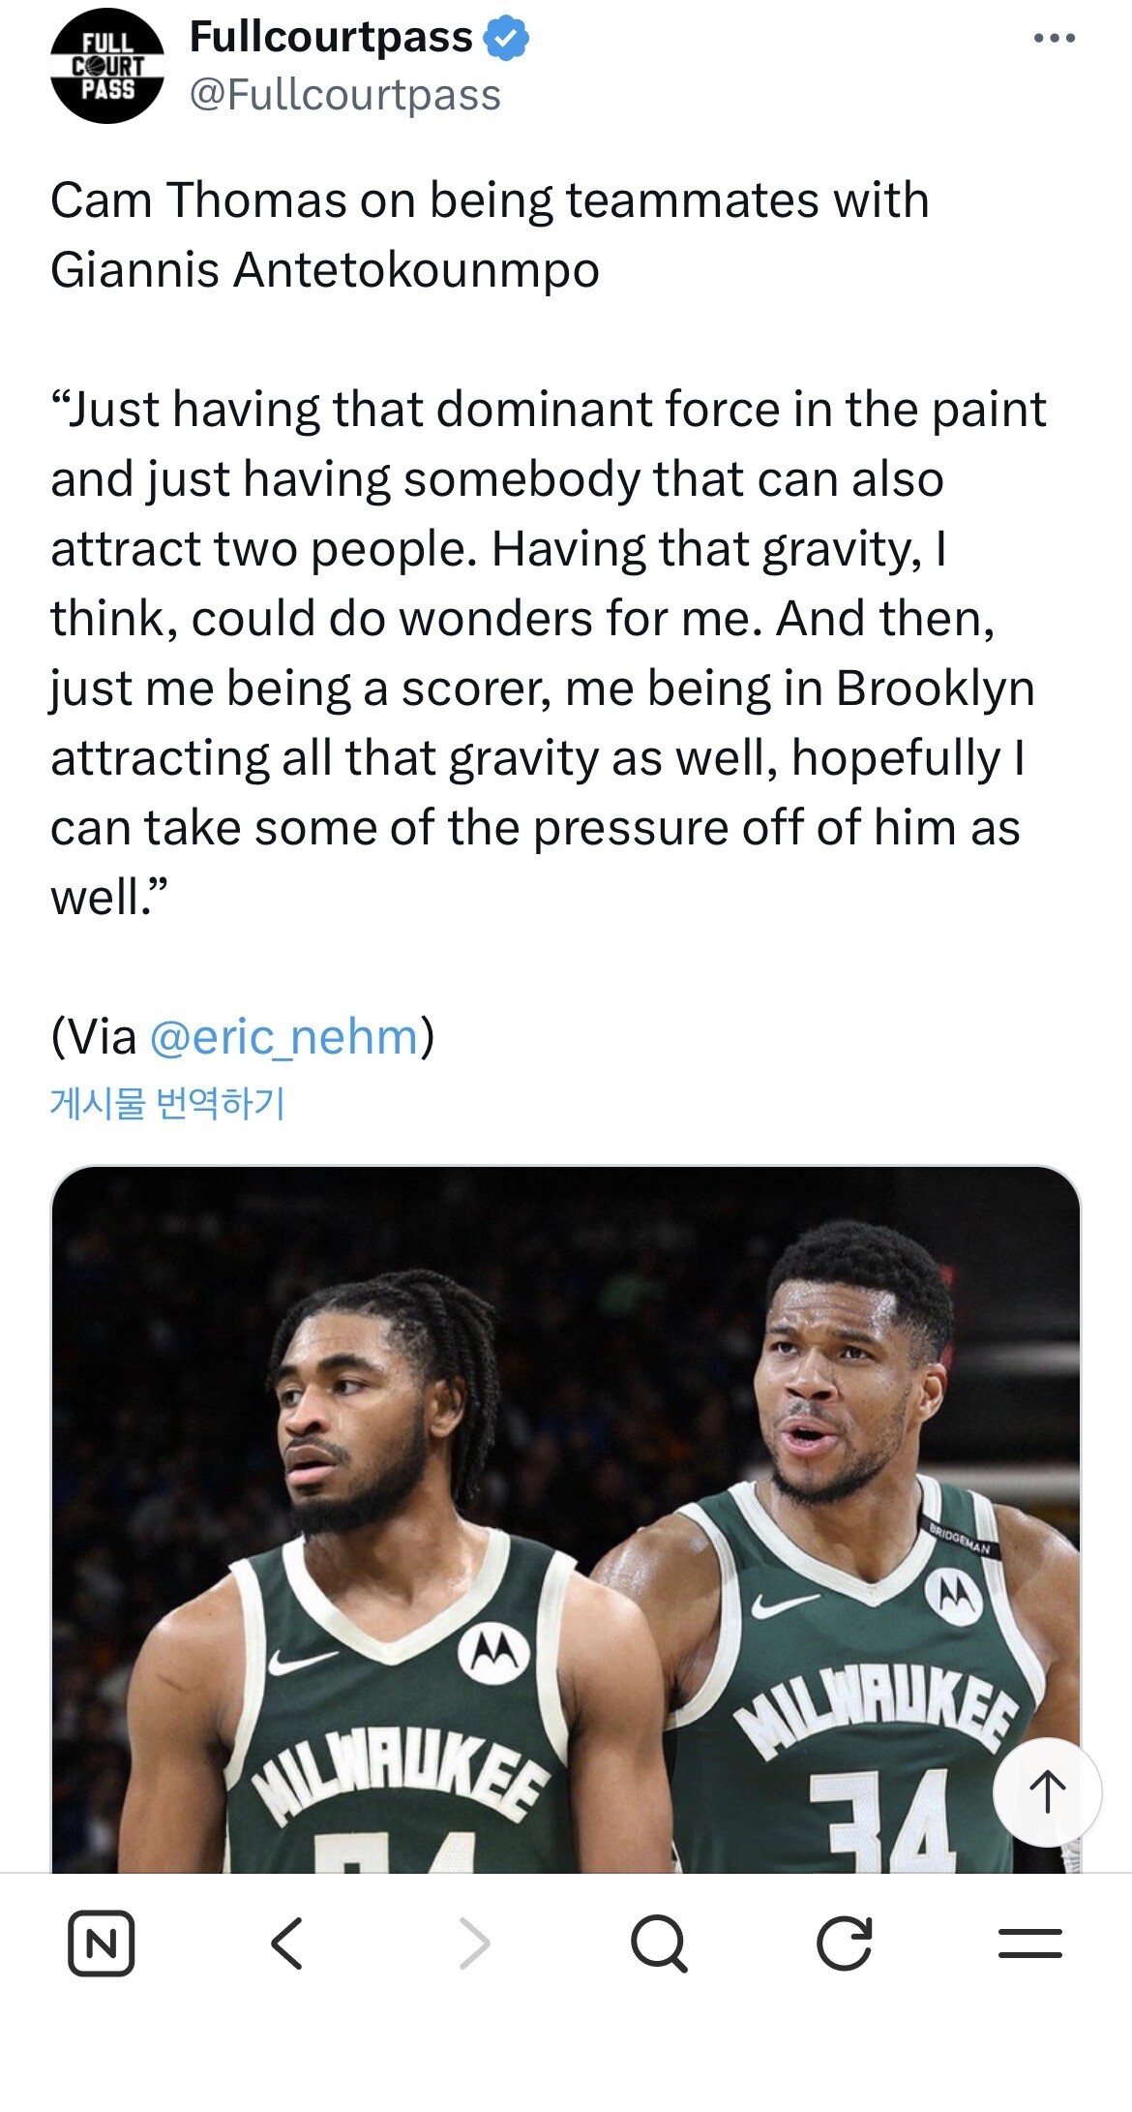
Task: Tap 게시물 번역하기 to translate post
Action: pyautogui.click(x=167, y=1103)
